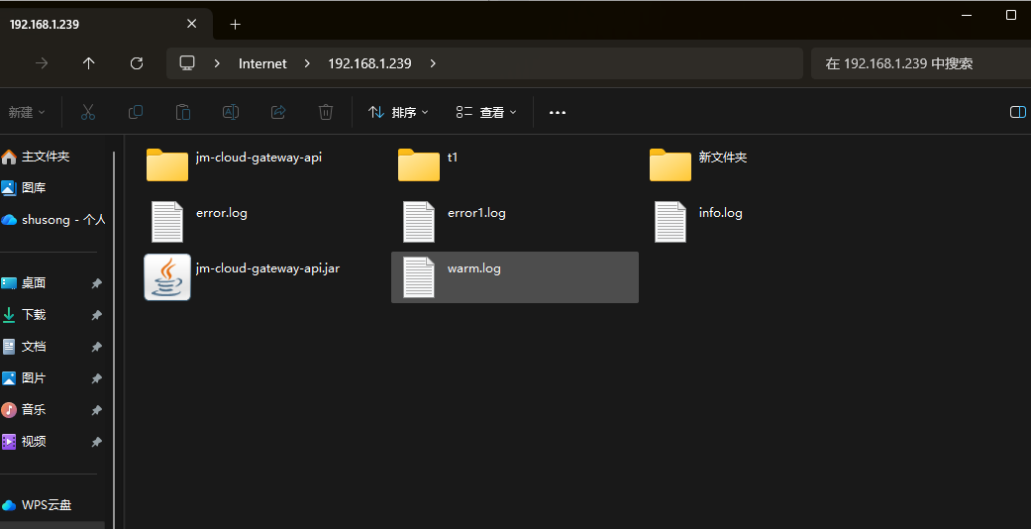Refresh the current folder view
1031x529 pixels.
pyautogui.click(x=137, y=63)
